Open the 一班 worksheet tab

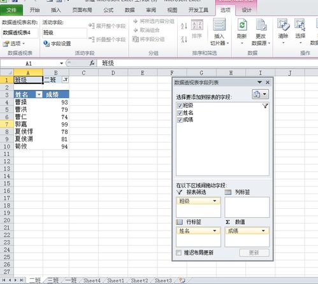coord(71,280)
